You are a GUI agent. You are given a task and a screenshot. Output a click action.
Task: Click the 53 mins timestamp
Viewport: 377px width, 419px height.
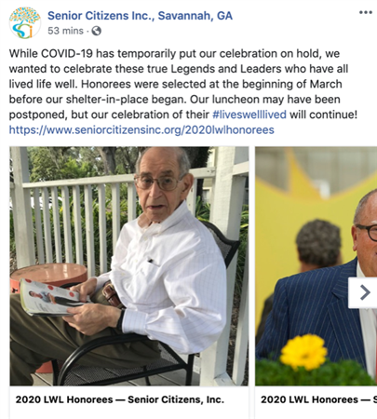tap(65, 31)
